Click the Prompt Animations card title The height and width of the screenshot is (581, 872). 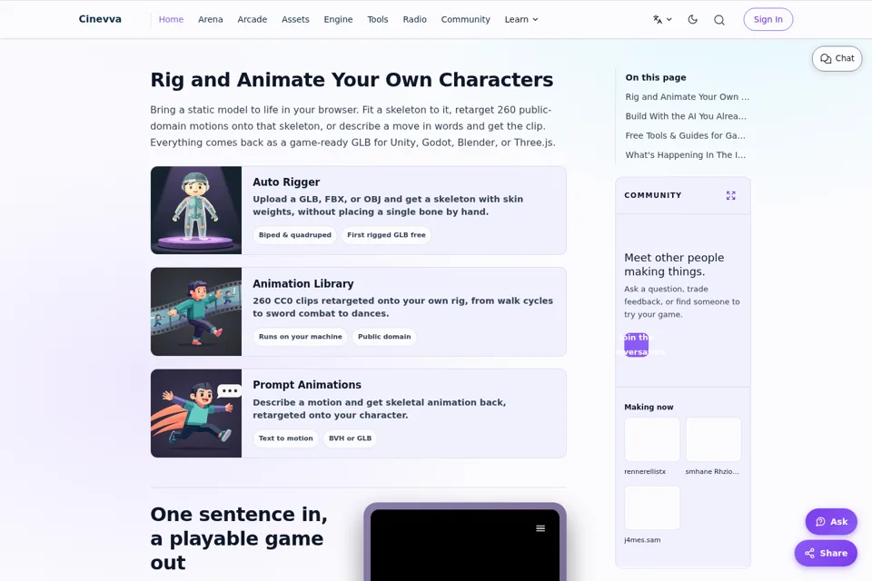click(x=307, y=385)
